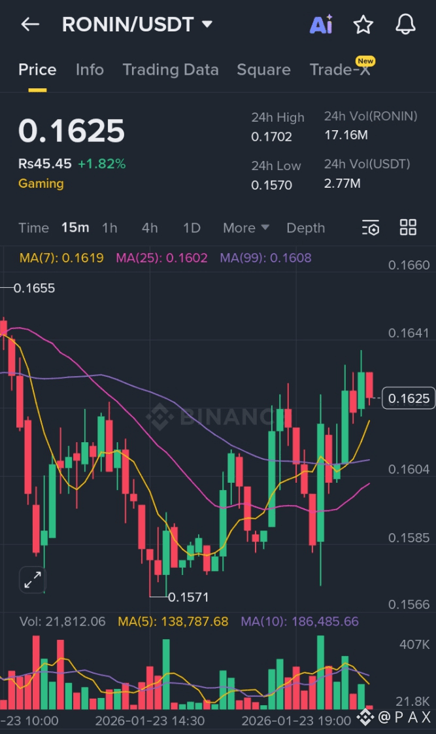The height and width of the screenshot is (734, 436).
Task: Tap the 24h Vol(RONIN) 17.16M value
Action: [x=346, y=135]
